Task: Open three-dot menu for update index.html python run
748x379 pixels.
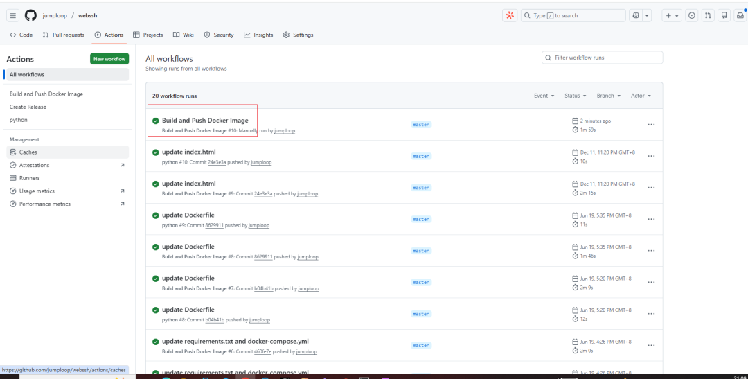Action: click(x=651, y=157)
